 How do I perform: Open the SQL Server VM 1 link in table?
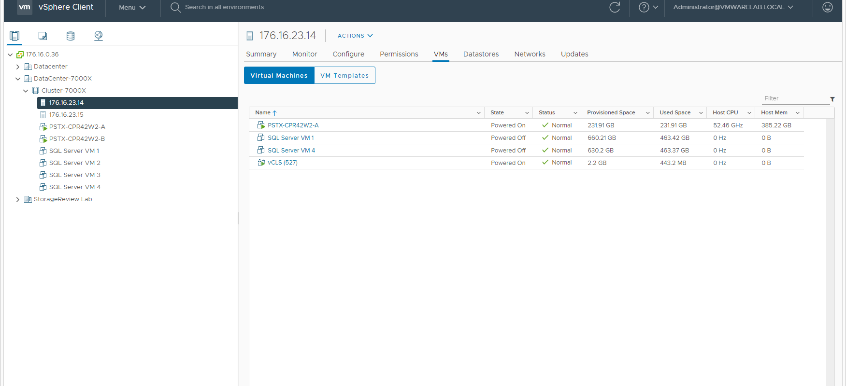[291, 138]
